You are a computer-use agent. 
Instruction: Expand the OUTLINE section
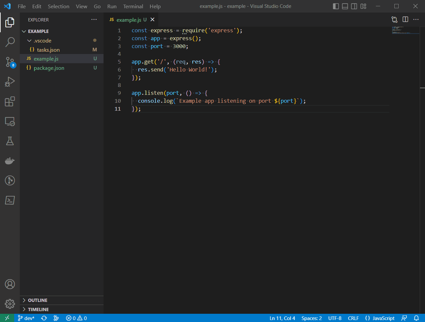coord(37,300)
